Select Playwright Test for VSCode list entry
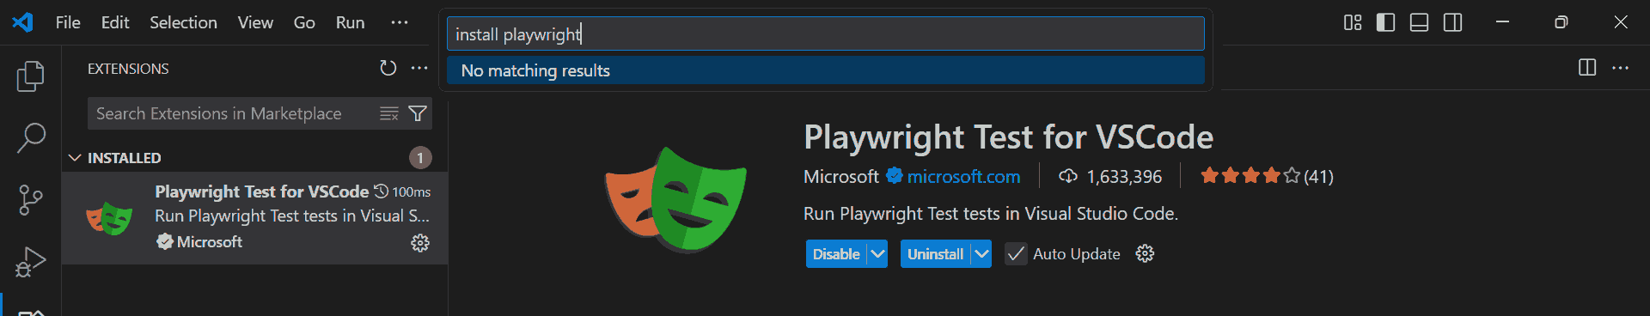The height and width of the screenshot is (316, 1650). coord(254,217)
